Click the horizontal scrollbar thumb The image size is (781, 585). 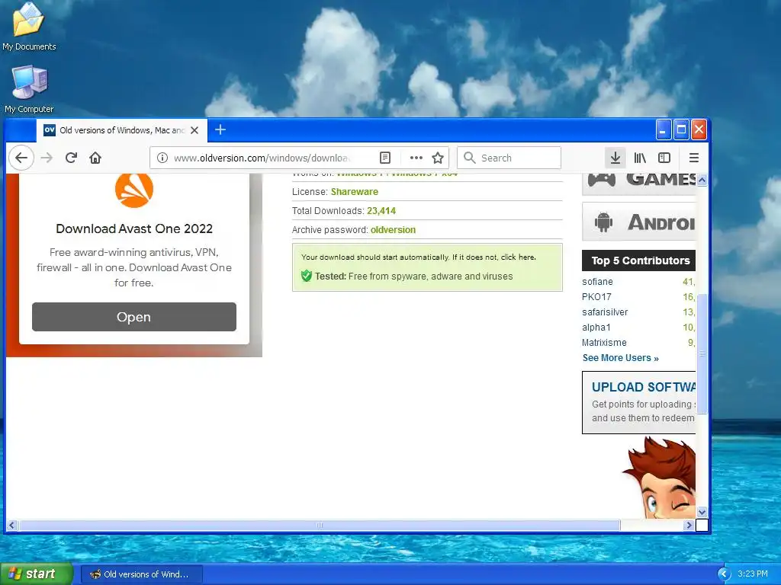point(320,525)
